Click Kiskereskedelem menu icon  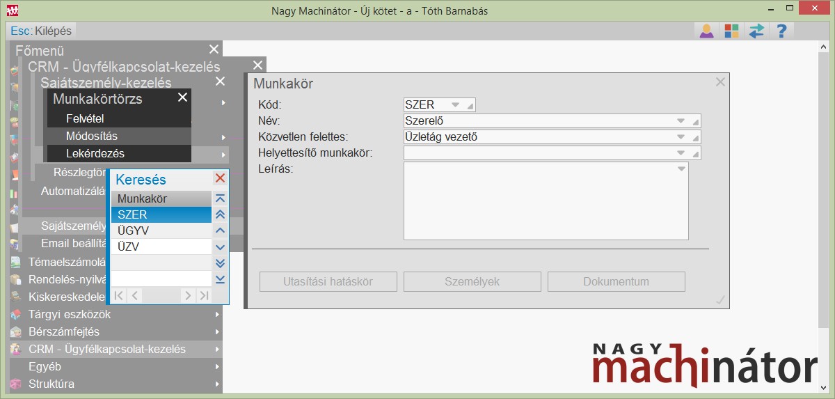[15, 297]
